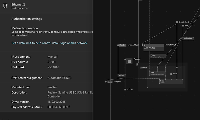This screenshot has height=120, width=200.
Task: Click the Is Open output pin circle
Action: tap(106, 82)
